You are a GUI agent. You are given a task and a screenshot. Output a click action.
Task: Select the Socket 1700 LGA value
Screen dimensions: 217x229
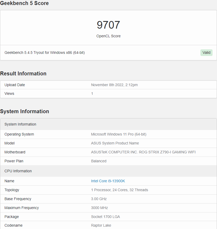pyautogui.click(x=105, y=217)
